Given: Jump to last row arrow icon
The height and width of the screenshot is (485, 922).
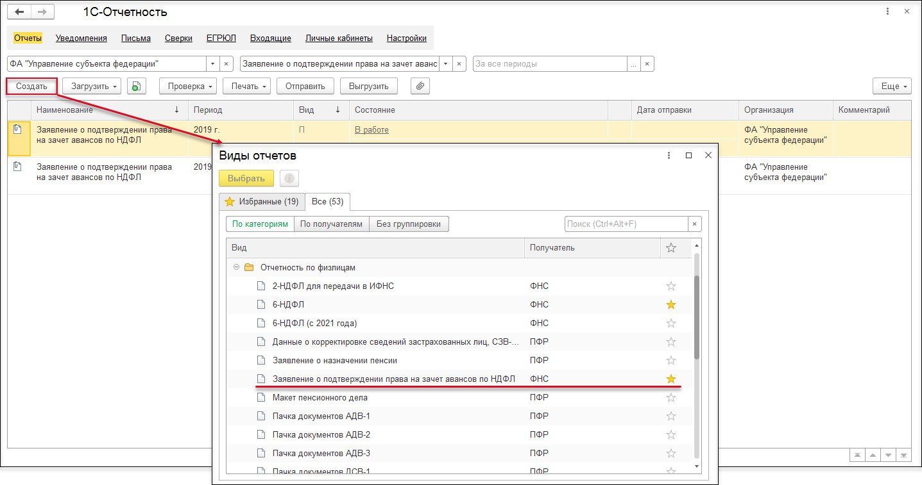Looking at the screenshot, I should click(x=903, y=455).
